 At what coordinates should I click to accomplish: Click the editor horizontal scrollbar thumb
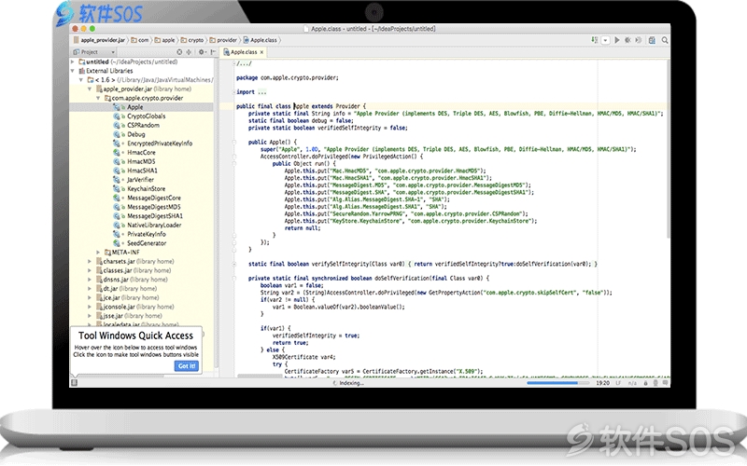pyautogui.click(x=260, y=376)
